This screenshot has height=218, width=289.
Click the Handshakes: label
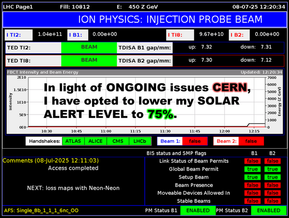click(x=44, y=141)
